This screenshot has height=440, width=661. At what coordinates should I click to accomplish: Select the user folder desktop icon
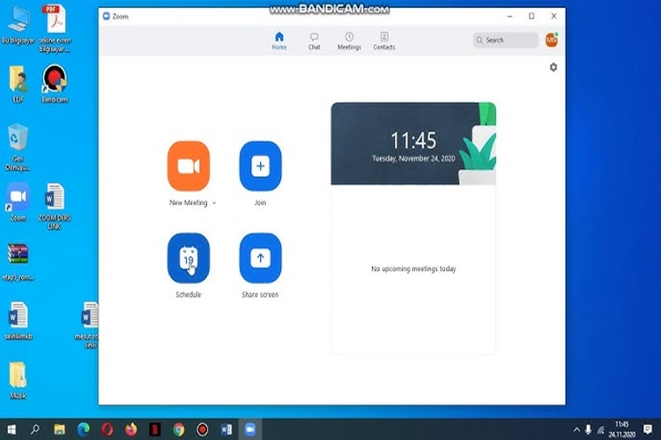point(19,84)
